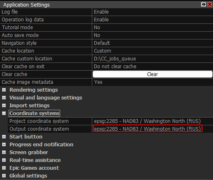This screenshot has height=180, width=213.
Task: Edit the Cache custom location path
Action: point(152,59)
